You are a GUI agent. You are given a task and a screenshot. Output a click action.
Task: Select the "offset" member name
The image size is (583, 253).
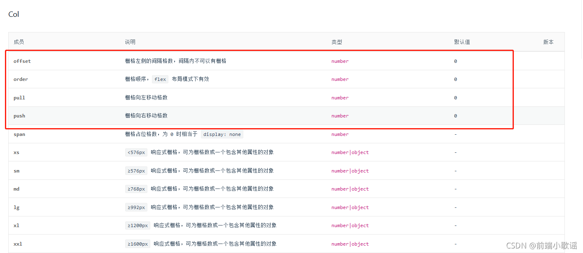click(x=22, y=61)
